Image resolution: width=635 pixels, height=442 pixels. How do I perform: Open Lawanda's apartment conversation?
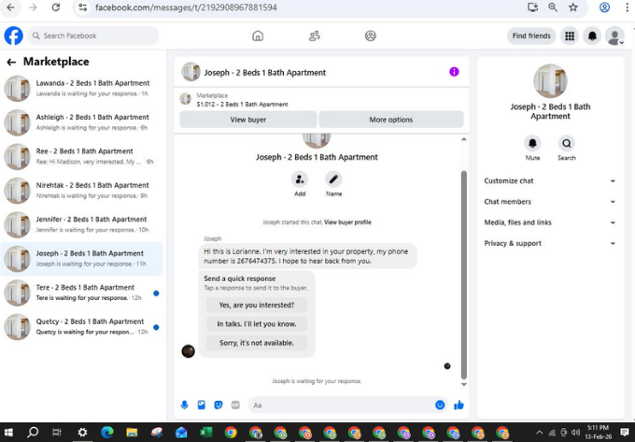pos(81,89)
